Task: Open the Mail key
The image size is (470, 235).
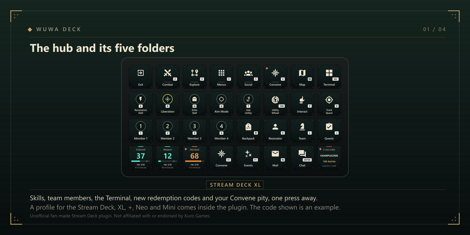Action: (275, 157)
